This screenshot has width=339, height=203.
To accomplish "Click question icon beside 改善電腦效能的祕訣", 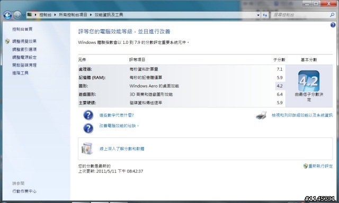I will click(88, 128).
